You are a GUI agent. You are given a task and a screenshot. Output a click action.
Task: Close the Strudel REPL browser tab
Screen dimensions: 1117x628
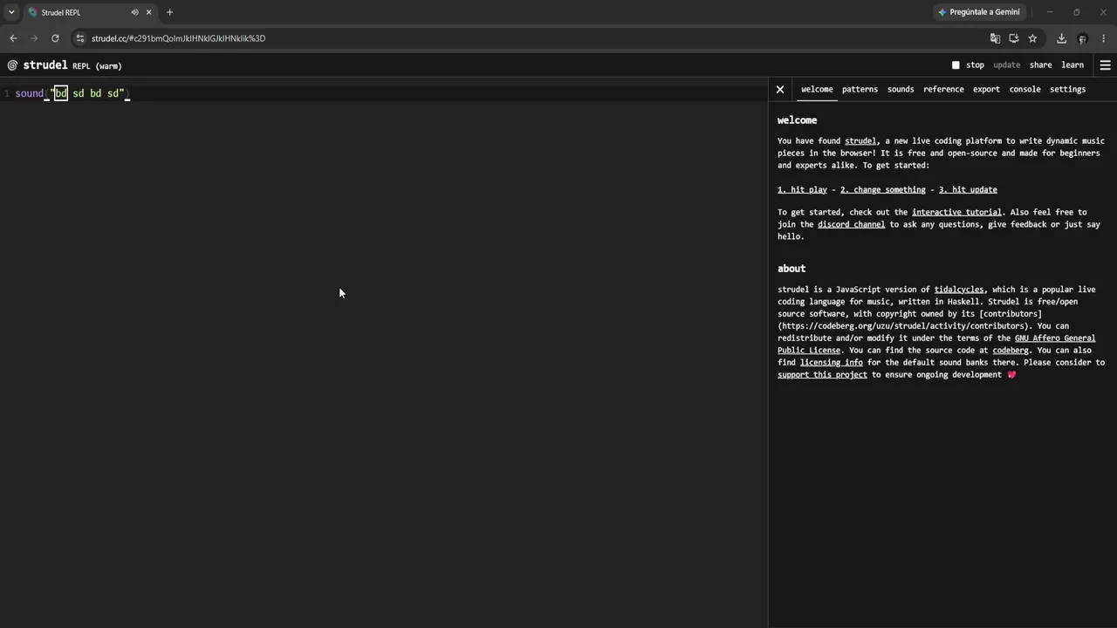148,12
